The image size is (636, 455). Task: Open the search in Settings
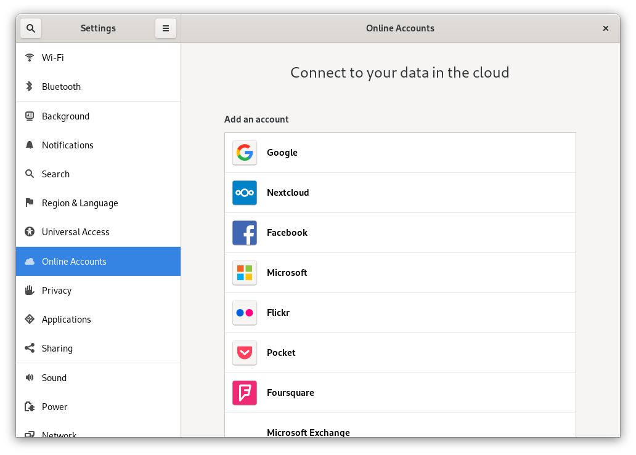point(30,28)
